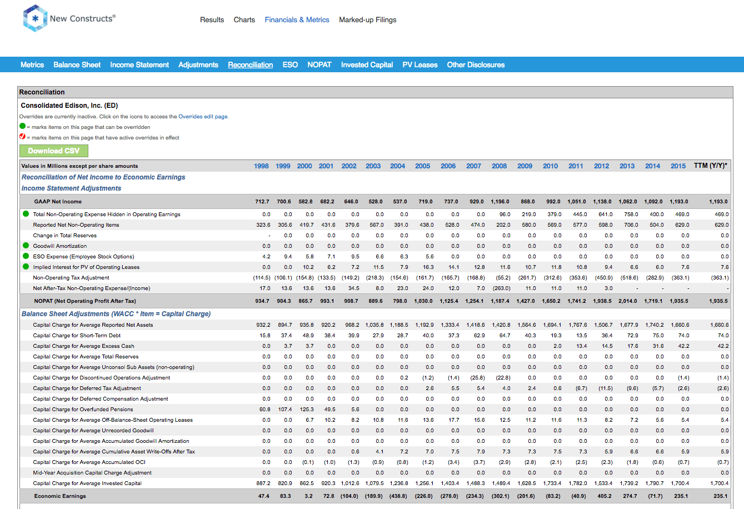Click the green legend dot for overridable items
This screenshot has width=744, height=509.
(22, 126)
